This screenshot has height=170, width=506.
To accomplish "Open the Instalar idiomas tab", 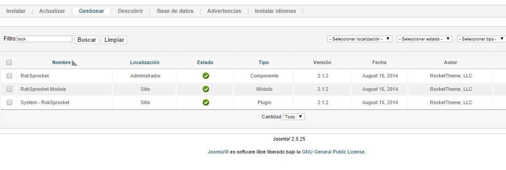I will coord(275,11).
